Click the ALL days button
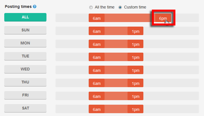The width and height of the screenshot is (204, 116). click(25, 17)
